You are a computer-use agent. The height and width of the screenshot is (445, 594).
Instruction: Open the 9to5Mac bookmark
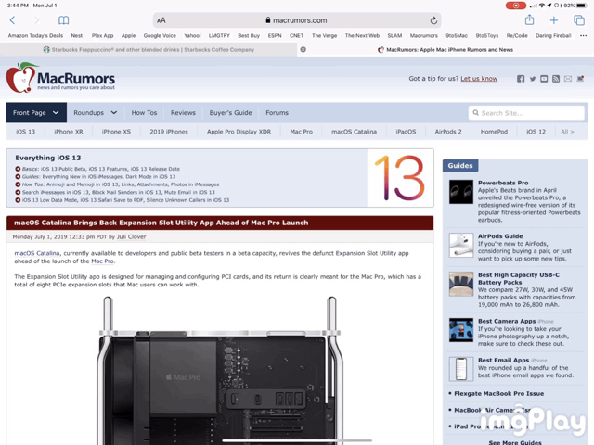(456, 35)
